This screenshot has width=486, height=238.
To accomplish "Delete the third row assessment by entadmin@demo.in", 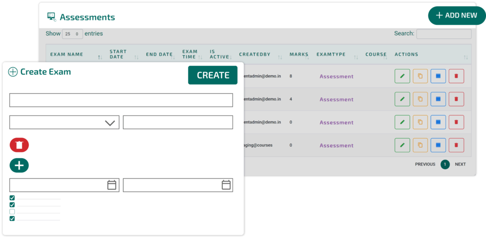I will coord(456,122).
